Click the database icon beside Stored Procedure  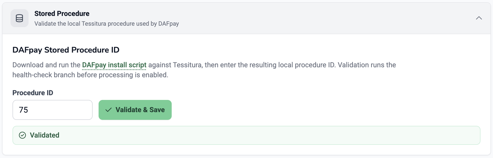click(x=20, y=18)
